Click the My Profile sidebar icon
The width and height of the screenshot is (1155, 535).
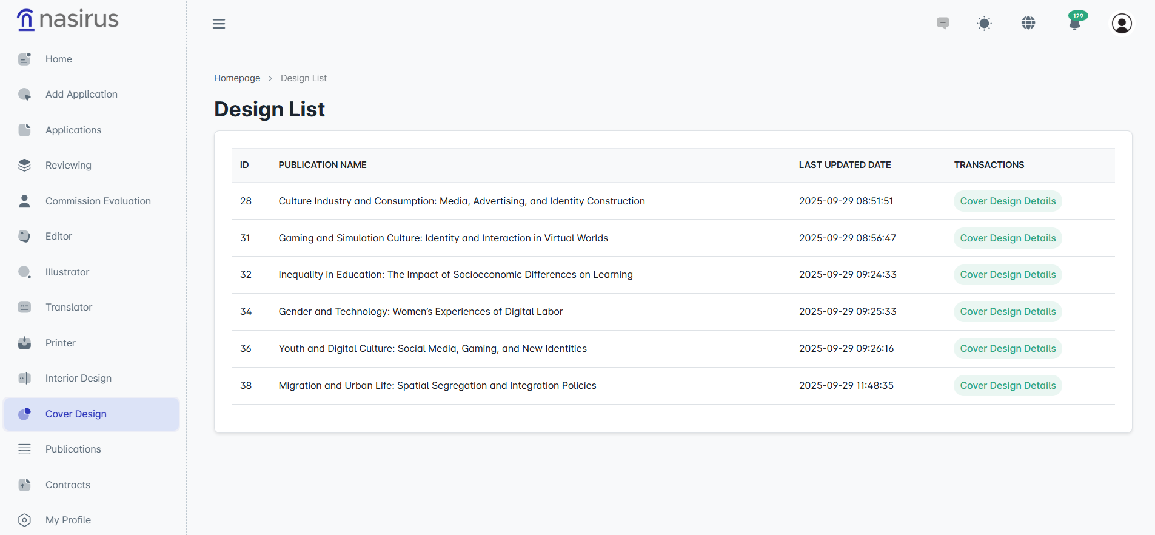[x=24, y=520]
